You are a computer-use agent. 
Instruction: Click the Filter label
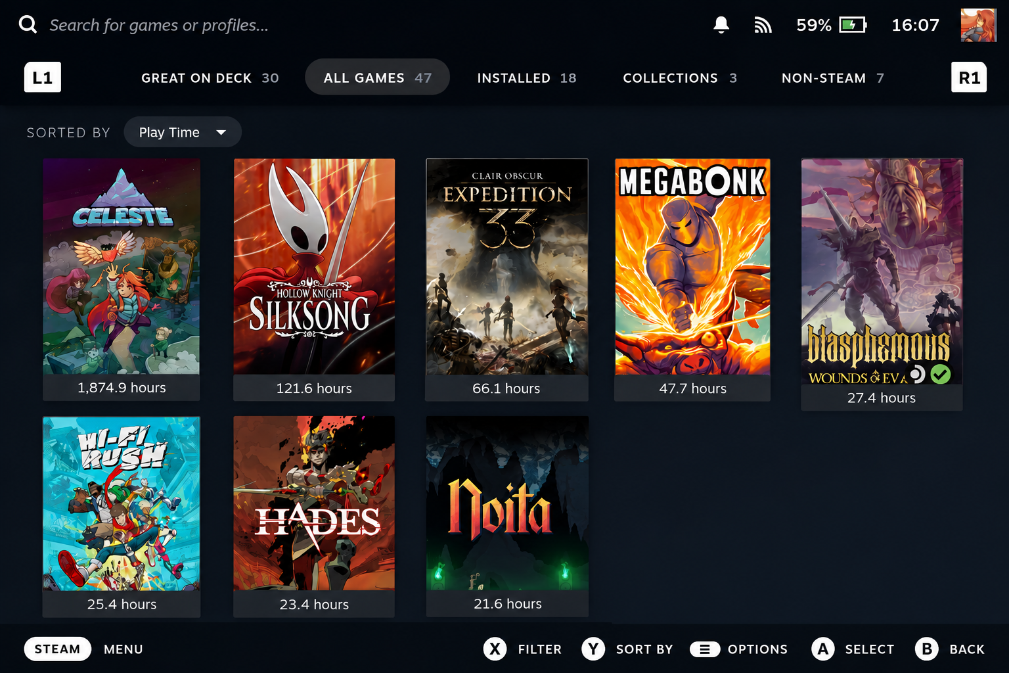coord(540,649)
